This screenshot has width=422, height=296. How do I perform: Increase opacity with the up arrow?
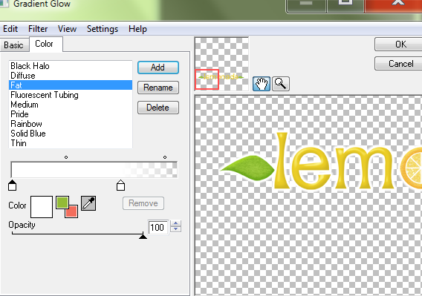[x=176, y=224]
